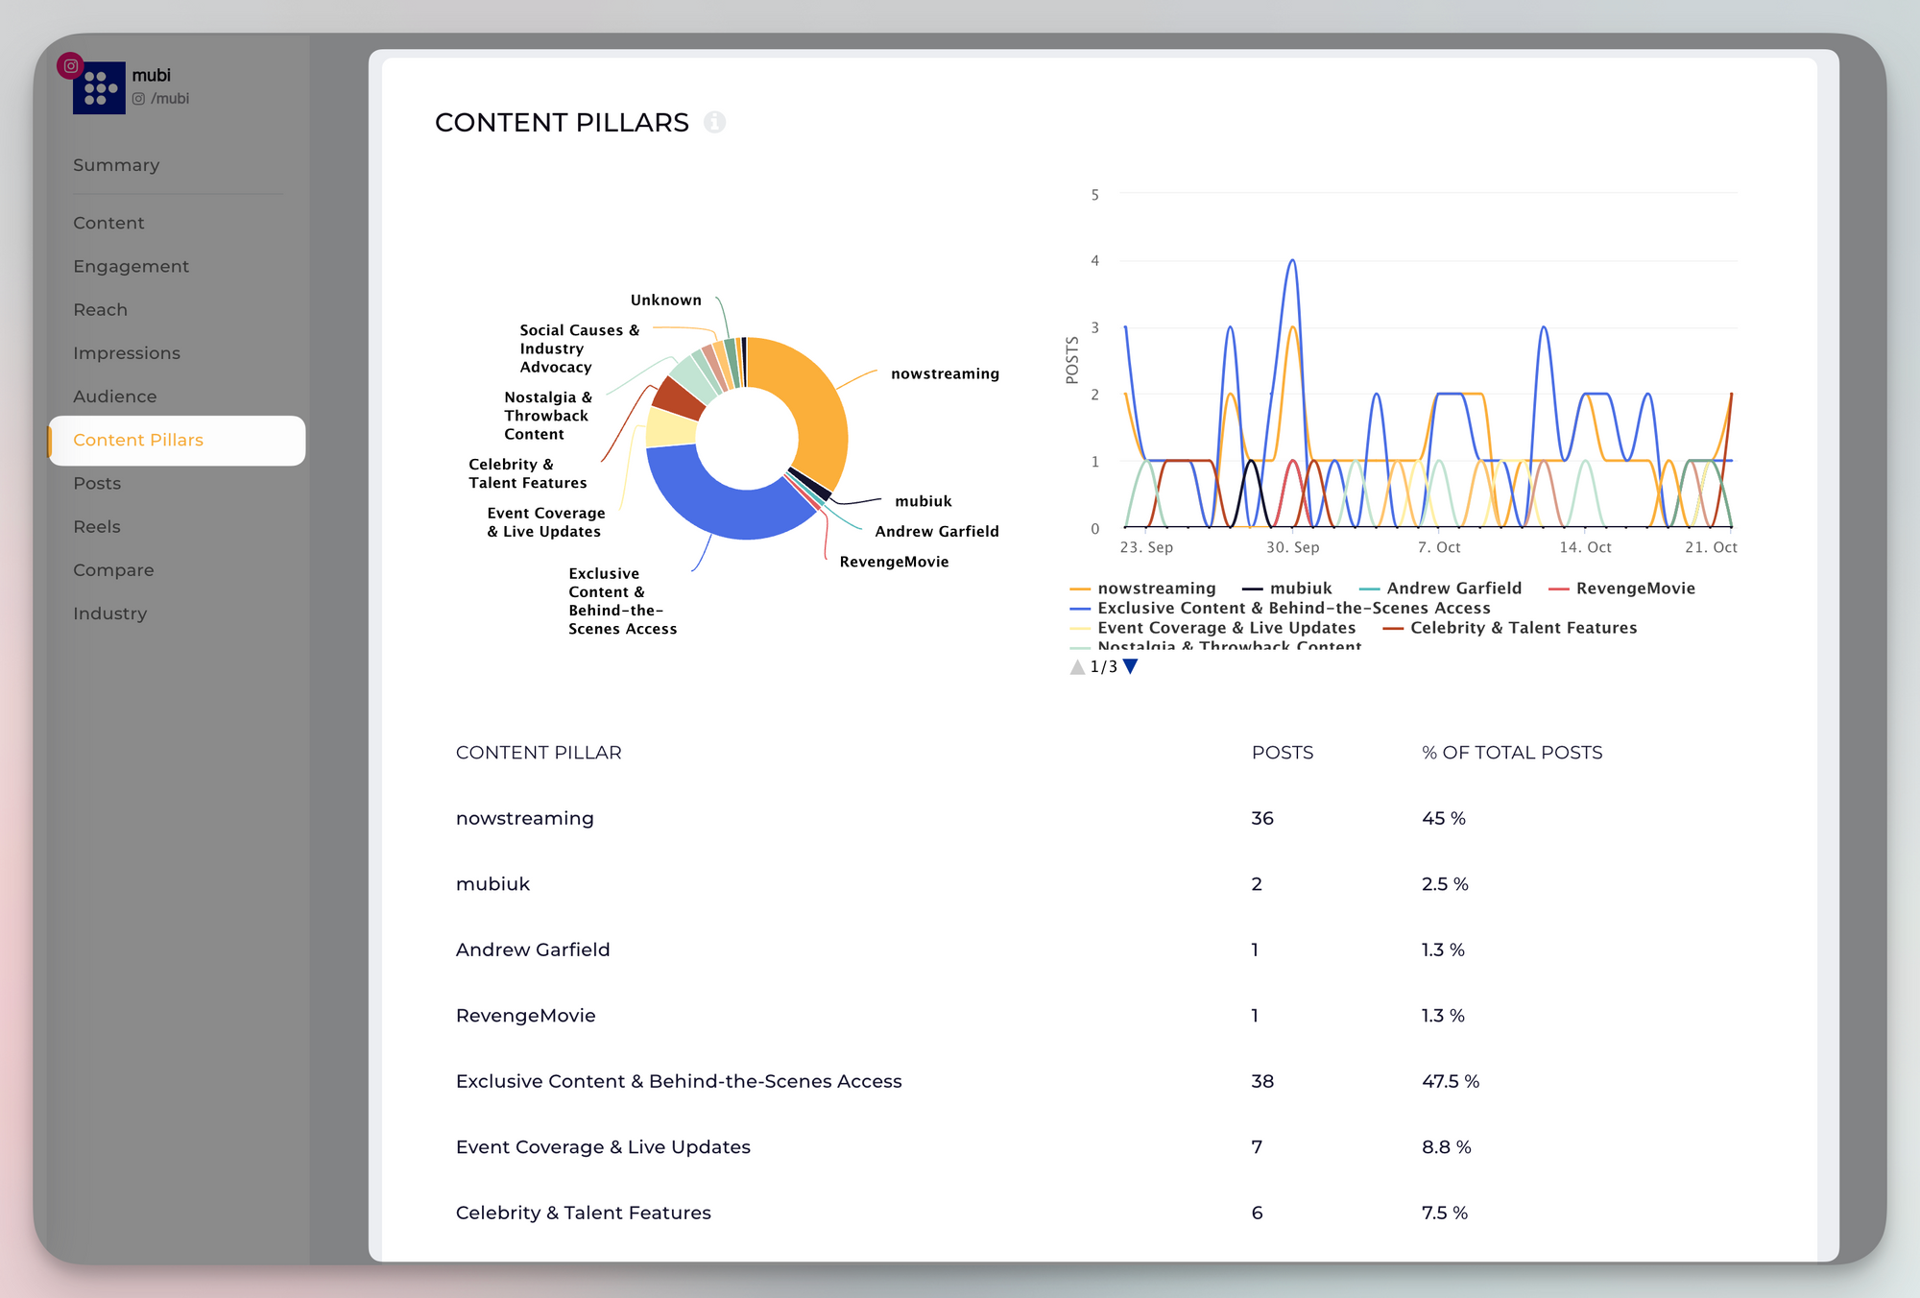Click the 30. Sep date on chart axis
Image resolution: width=1920 pixels, height=1298 pixels.
pyautogui.click(x=1292, y=547)
